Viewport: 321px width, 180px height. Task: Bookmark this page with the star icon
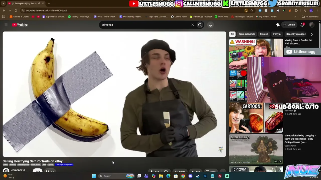point(252,10)
